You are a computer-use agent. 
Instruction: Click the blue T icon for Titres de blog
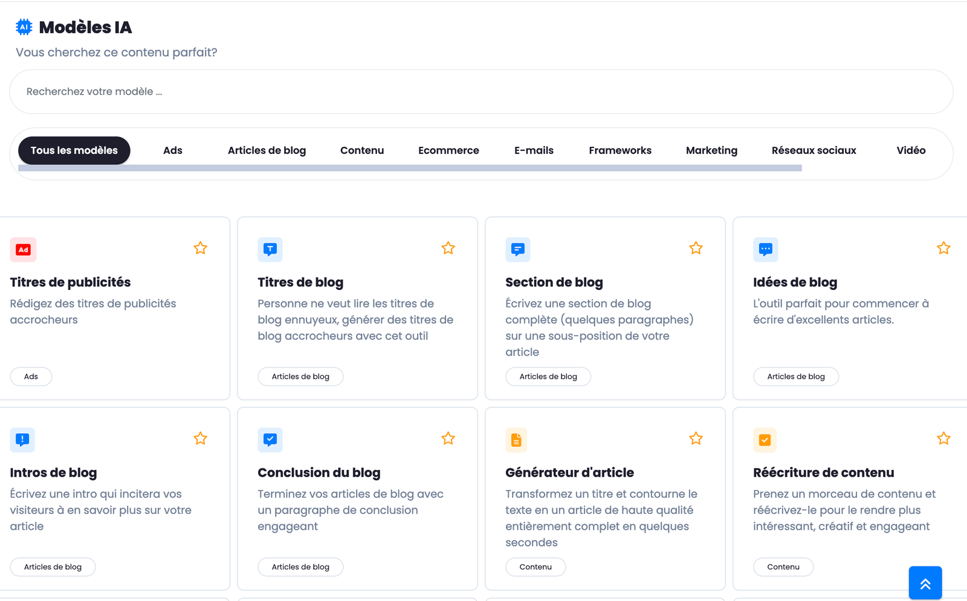click(270, 249)
